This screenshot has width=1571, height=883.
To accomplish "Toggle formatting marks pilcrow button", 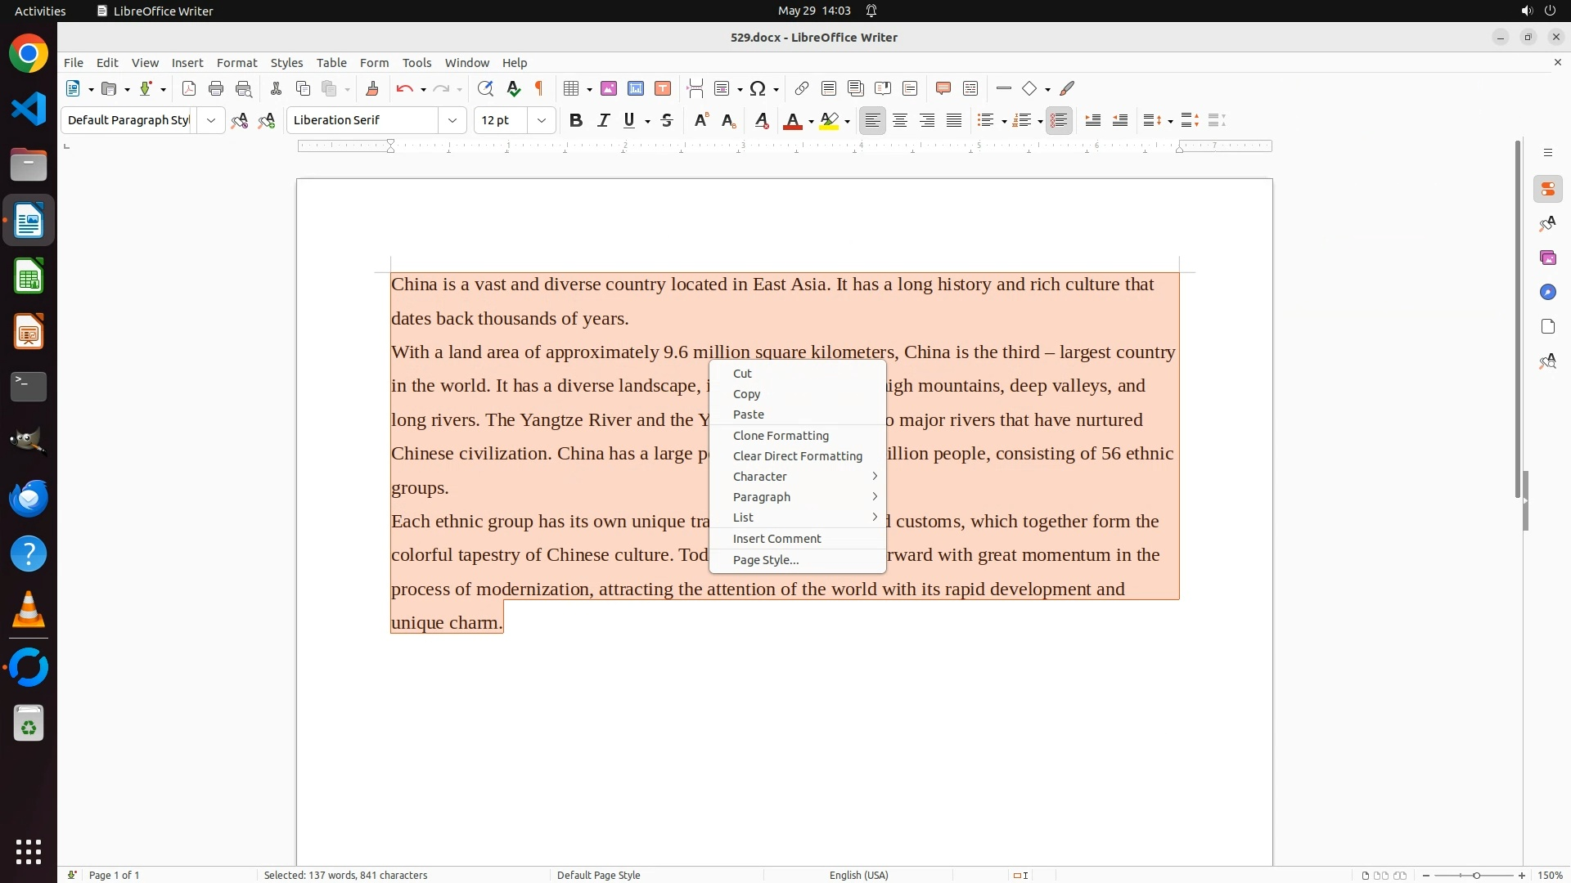I will click(539, 88).
